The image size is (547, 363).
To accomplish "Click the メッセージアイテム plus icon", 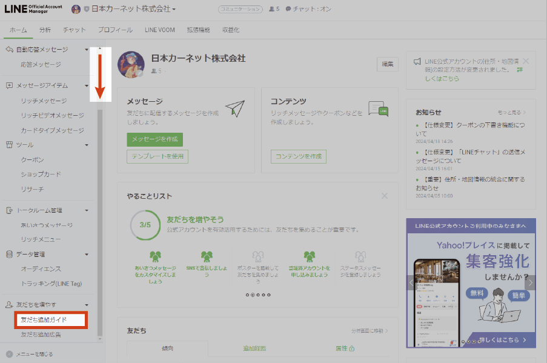I will tap(10, 85).
